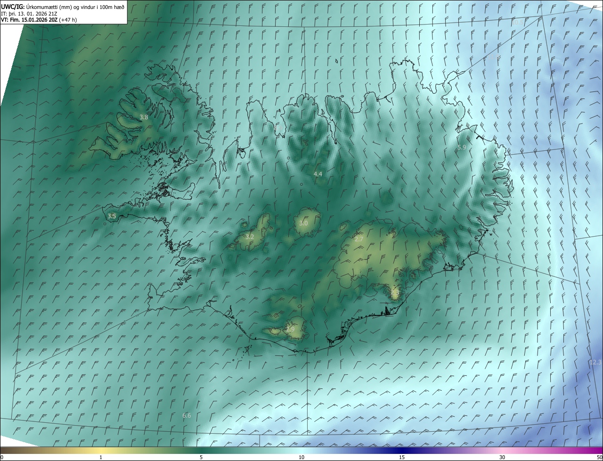Click the 15 tick on the colour scale
Screen dimensions: 603x461
(x=402, y=457)
